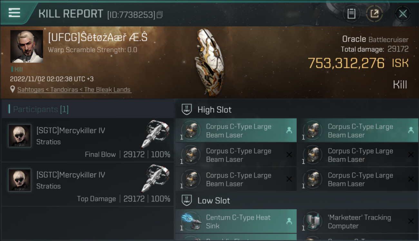
Task: Open Final Blow Mercykiller IV portrait
Action: 20,136
